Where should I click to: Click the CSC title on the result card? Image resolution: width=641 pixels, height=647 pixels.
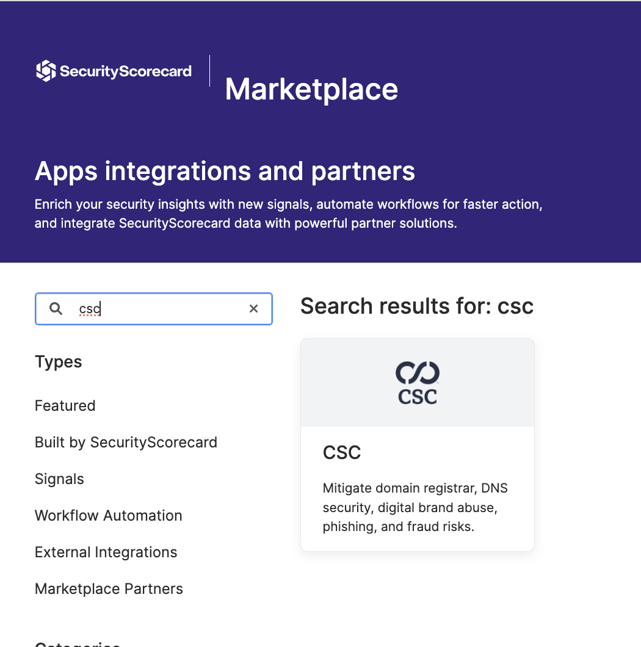342,452
